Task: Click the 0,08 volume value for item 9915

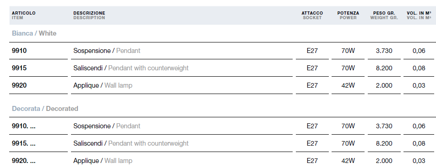Action: tap(419, 68)
